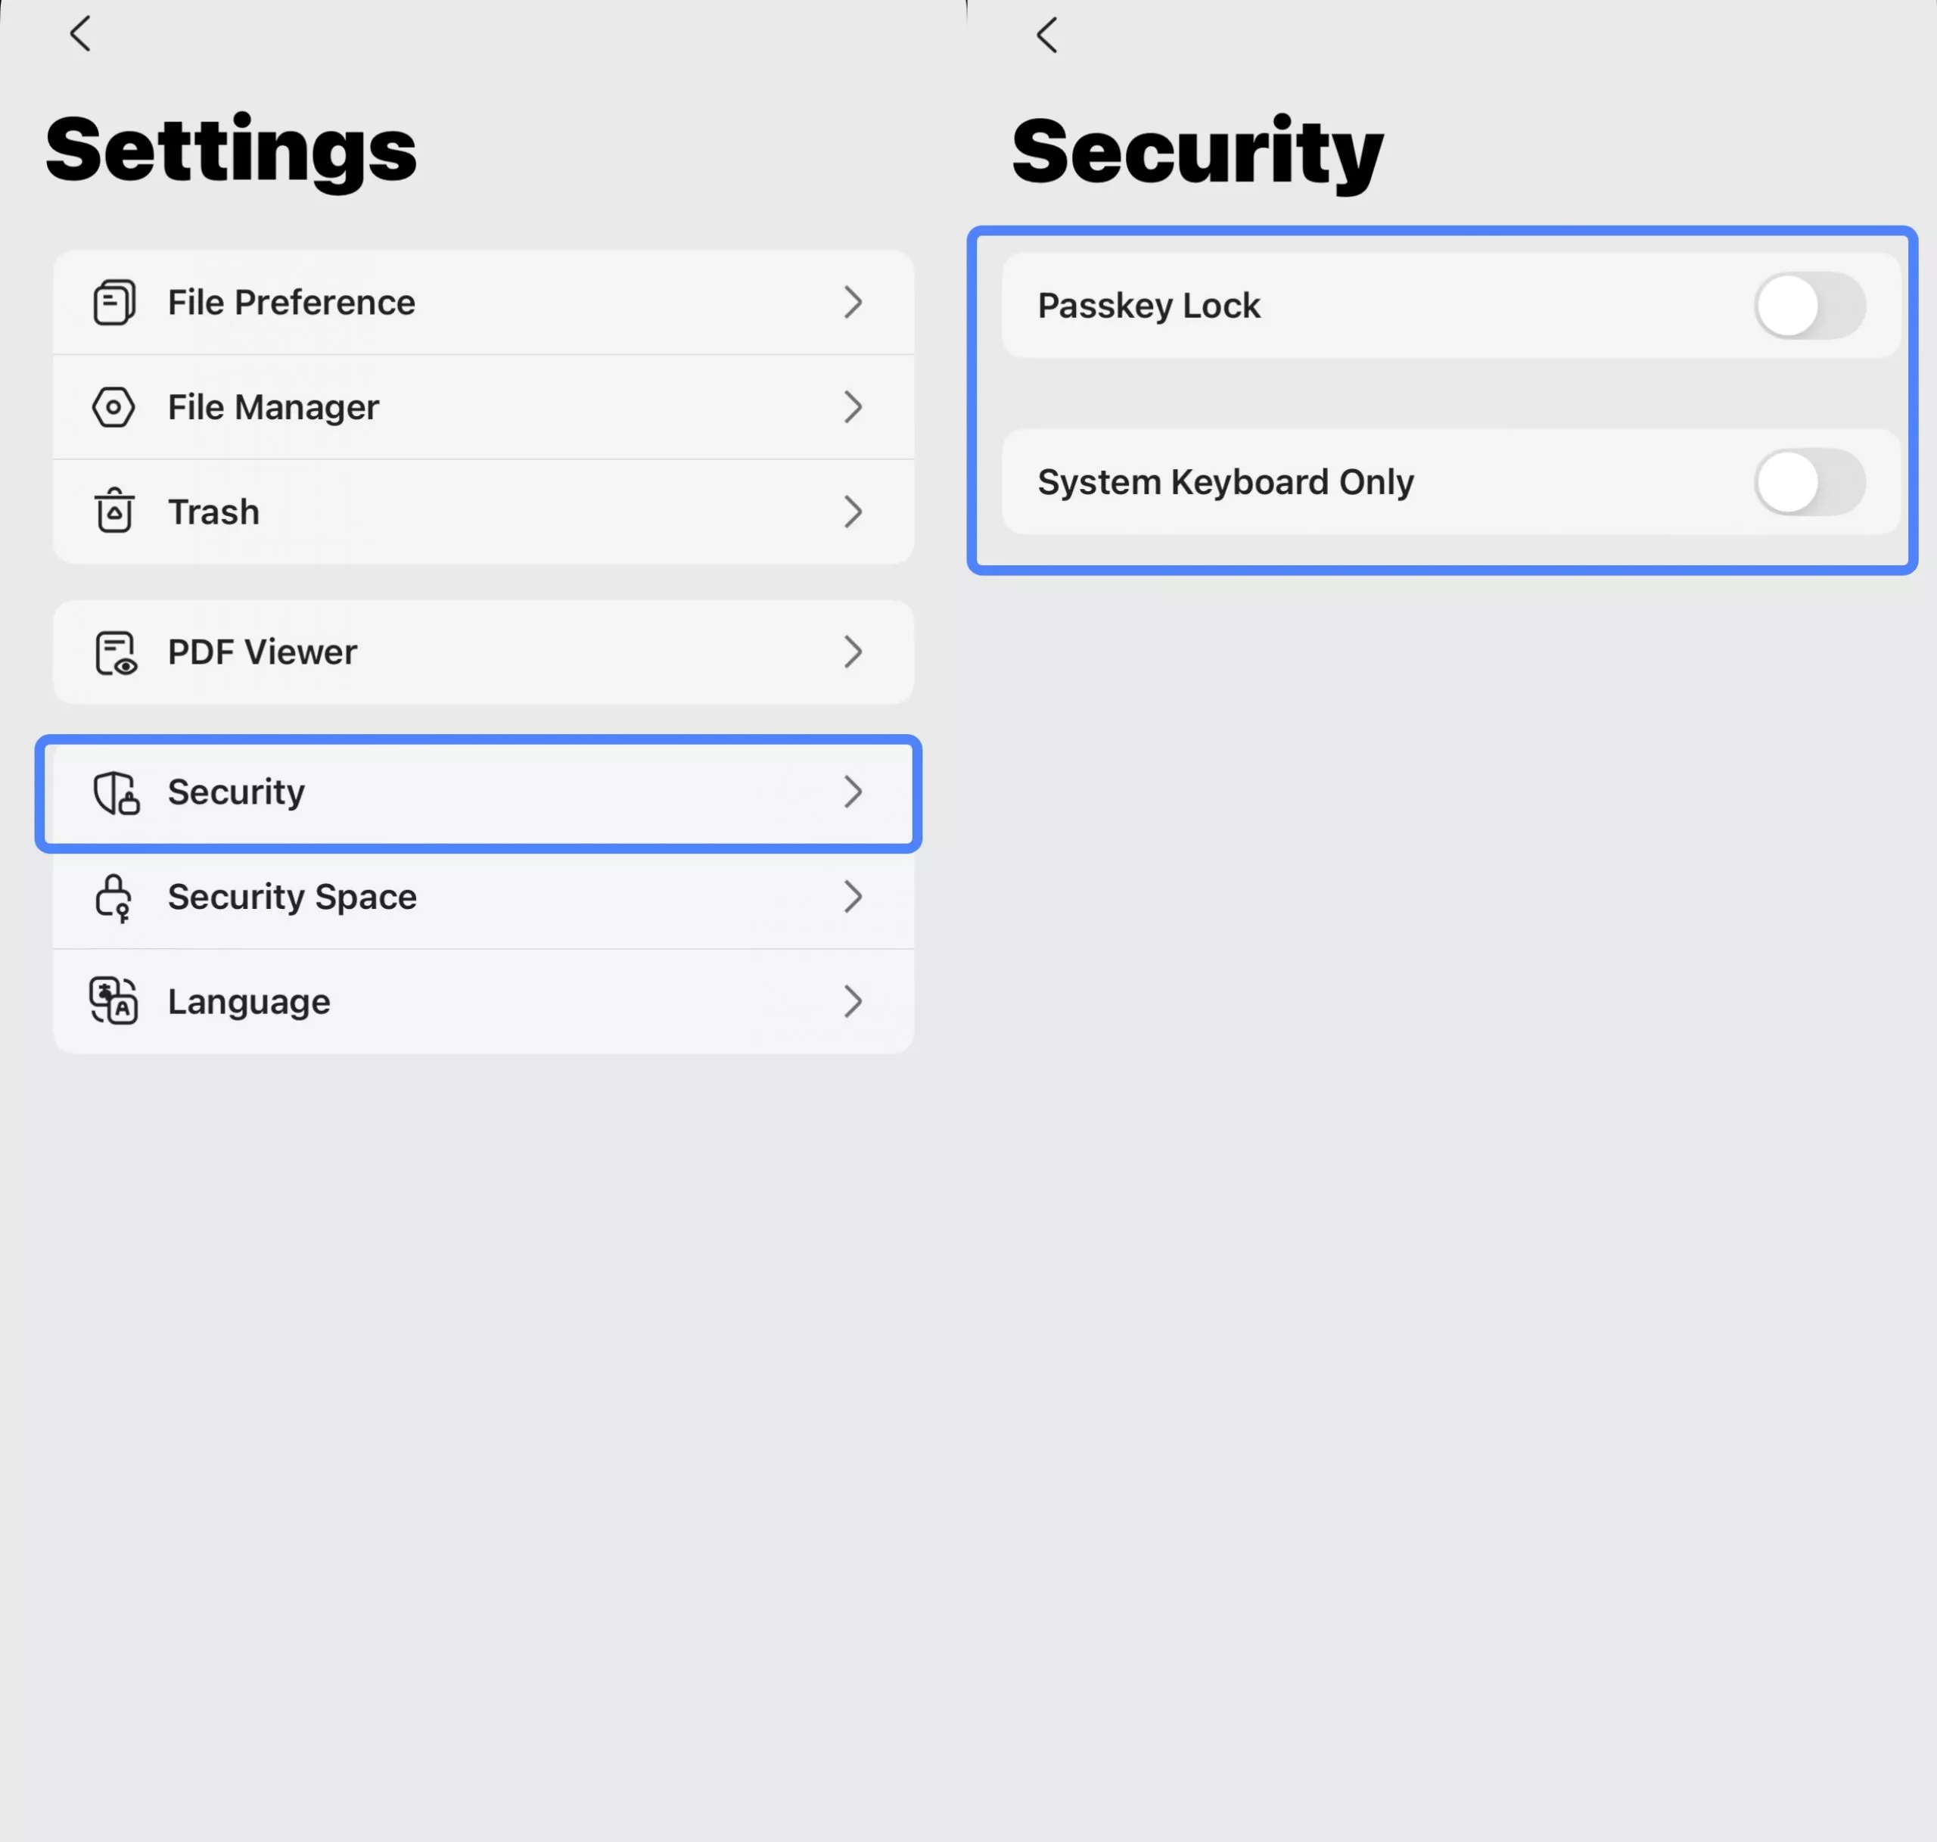Click the File Manager hexagon icon

114,406
